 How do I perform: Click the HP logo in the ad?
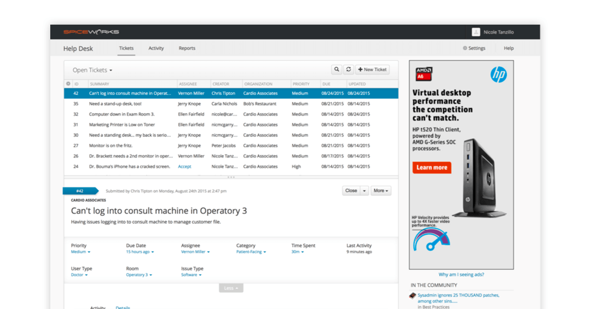[x=498, y=75]
